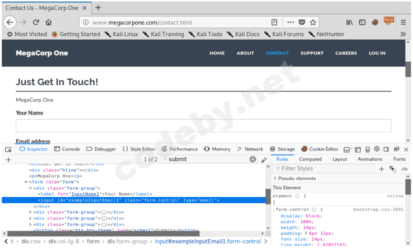
Task: Switch to the Layout side tab
Action: click(x=339, y=159)
